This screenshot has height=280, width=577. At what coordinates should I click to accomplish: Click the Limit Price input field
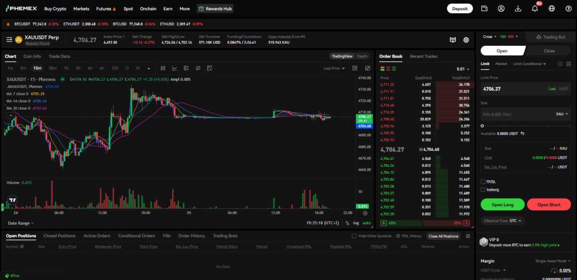click(x=526, y=89)
